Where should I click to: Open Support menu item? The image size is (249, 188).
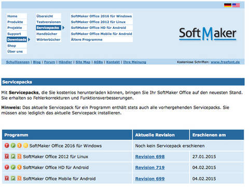(x=17, y=34)
